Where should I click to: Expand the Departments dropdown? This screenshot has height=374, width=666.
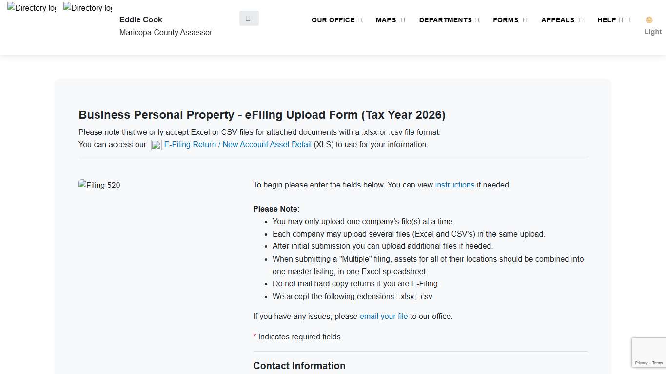click(x=449, y=20)
